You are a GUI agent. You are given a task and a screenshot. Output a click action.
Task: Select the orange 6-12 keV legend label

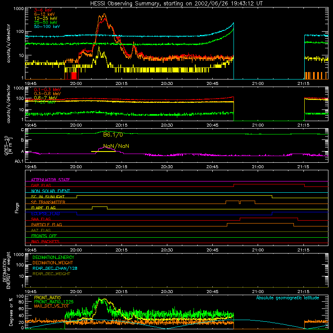[45, 14]
